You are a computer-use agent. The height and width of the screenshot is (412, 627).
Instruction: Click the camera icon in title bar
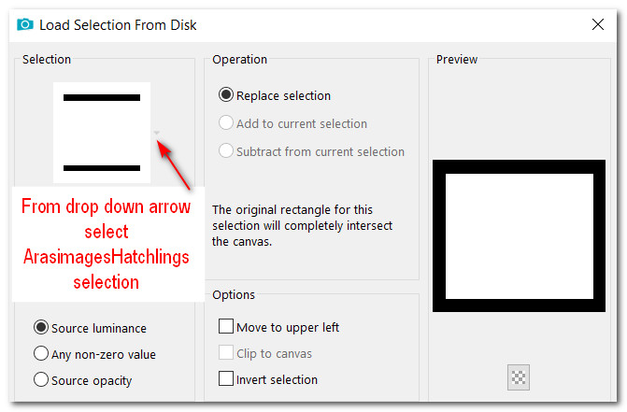click(25, 25)
